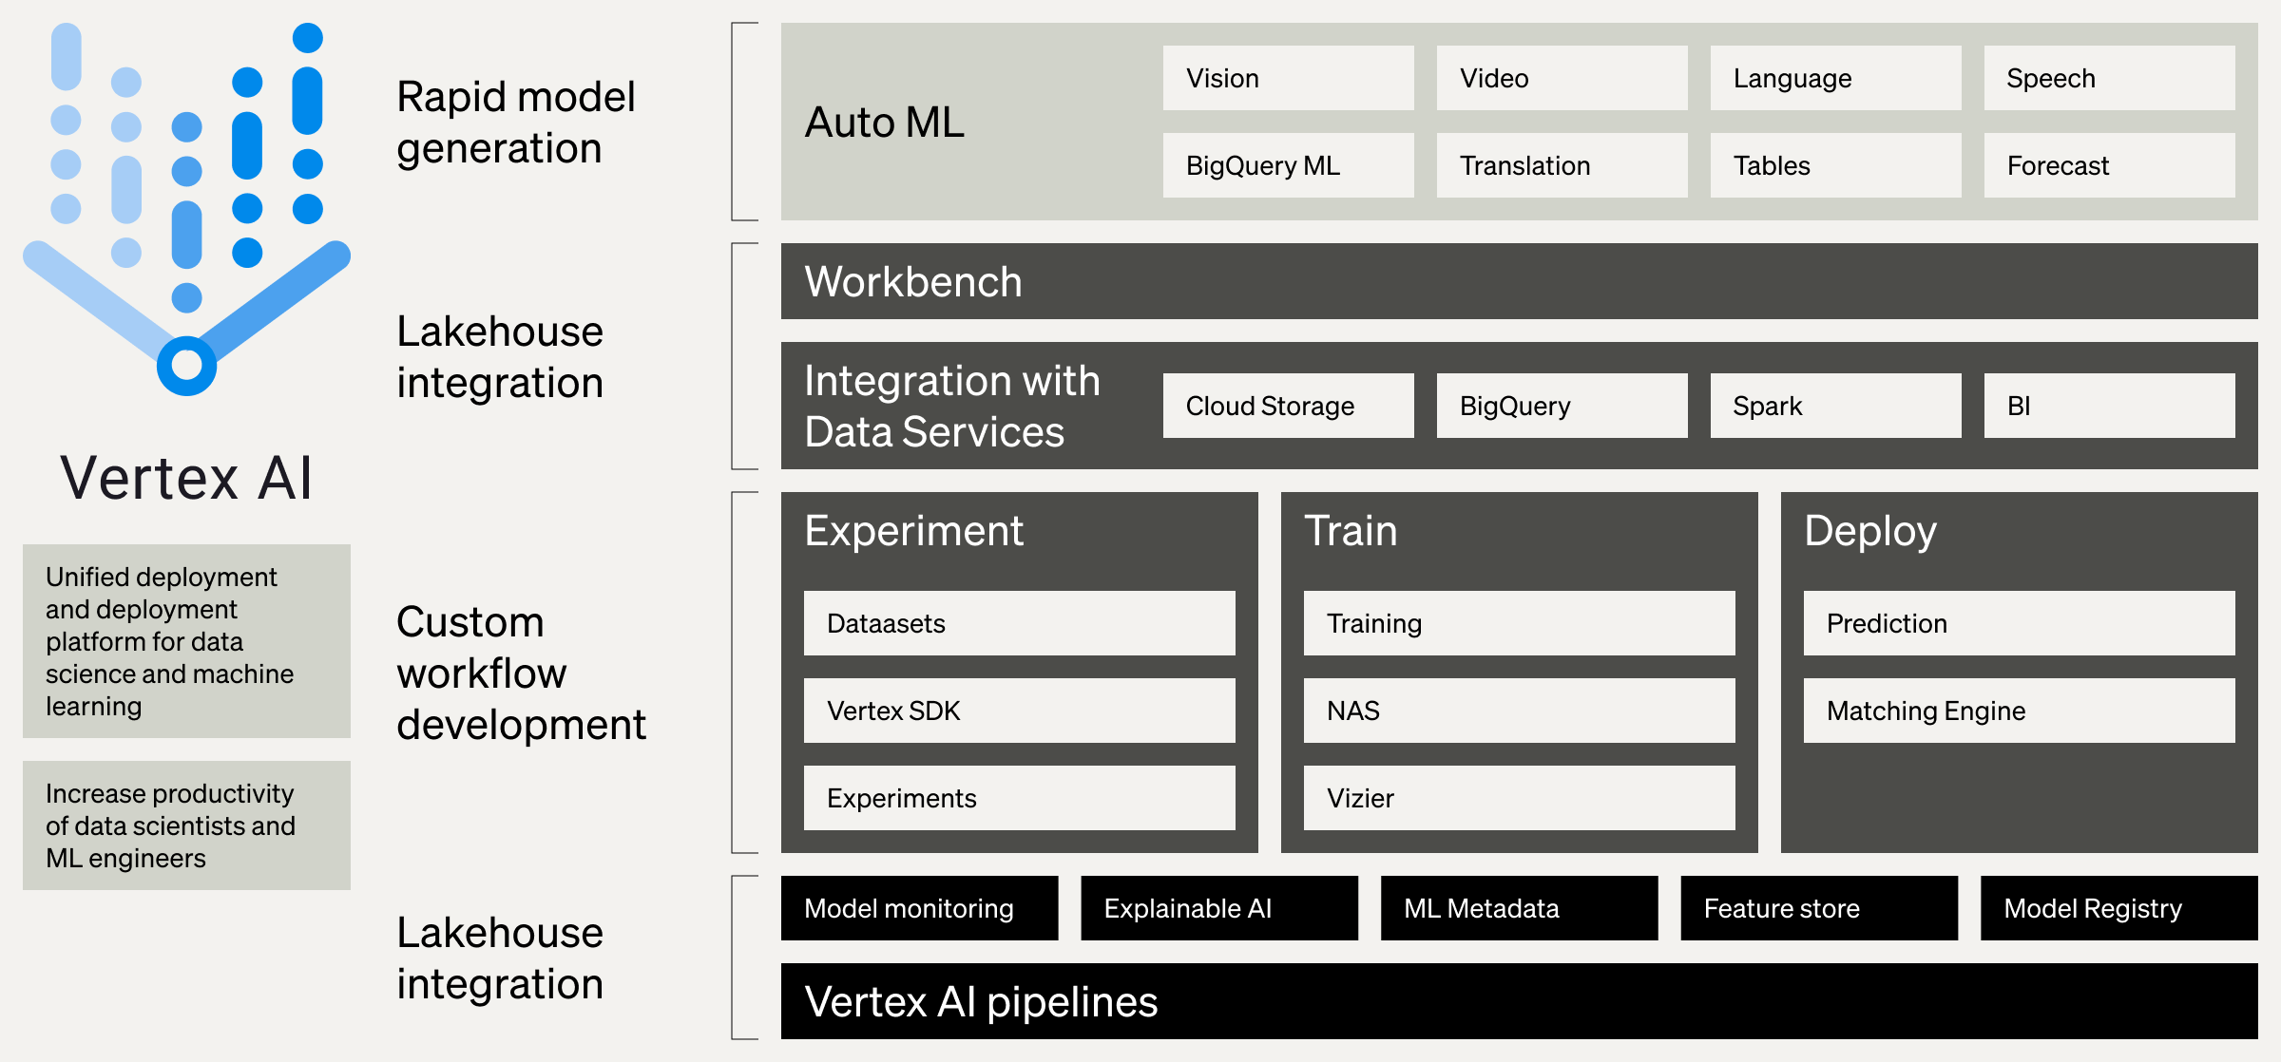Click the BI data service box
The height and width of the screenshot is (1062, 2281).
2109,406
